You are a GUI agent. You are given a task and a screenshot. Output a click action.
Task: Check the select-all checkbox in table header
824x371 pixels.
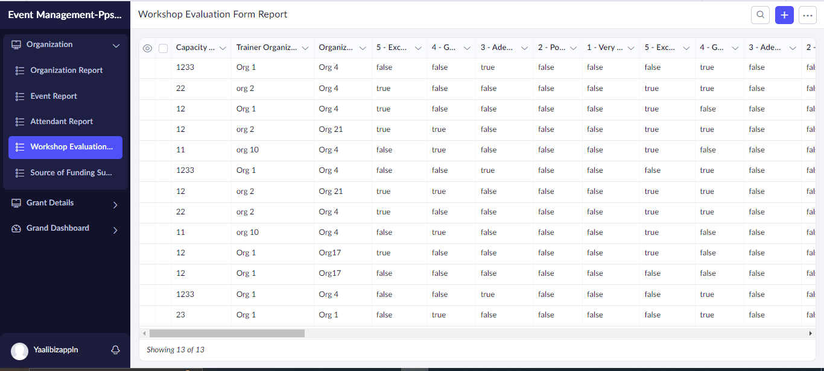(x=163, y=48)
